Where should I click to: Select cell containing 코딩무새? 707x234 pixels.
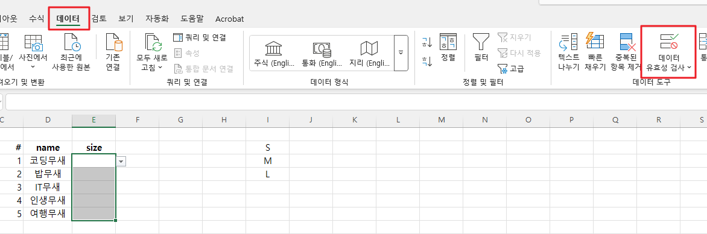coord(48,160)
